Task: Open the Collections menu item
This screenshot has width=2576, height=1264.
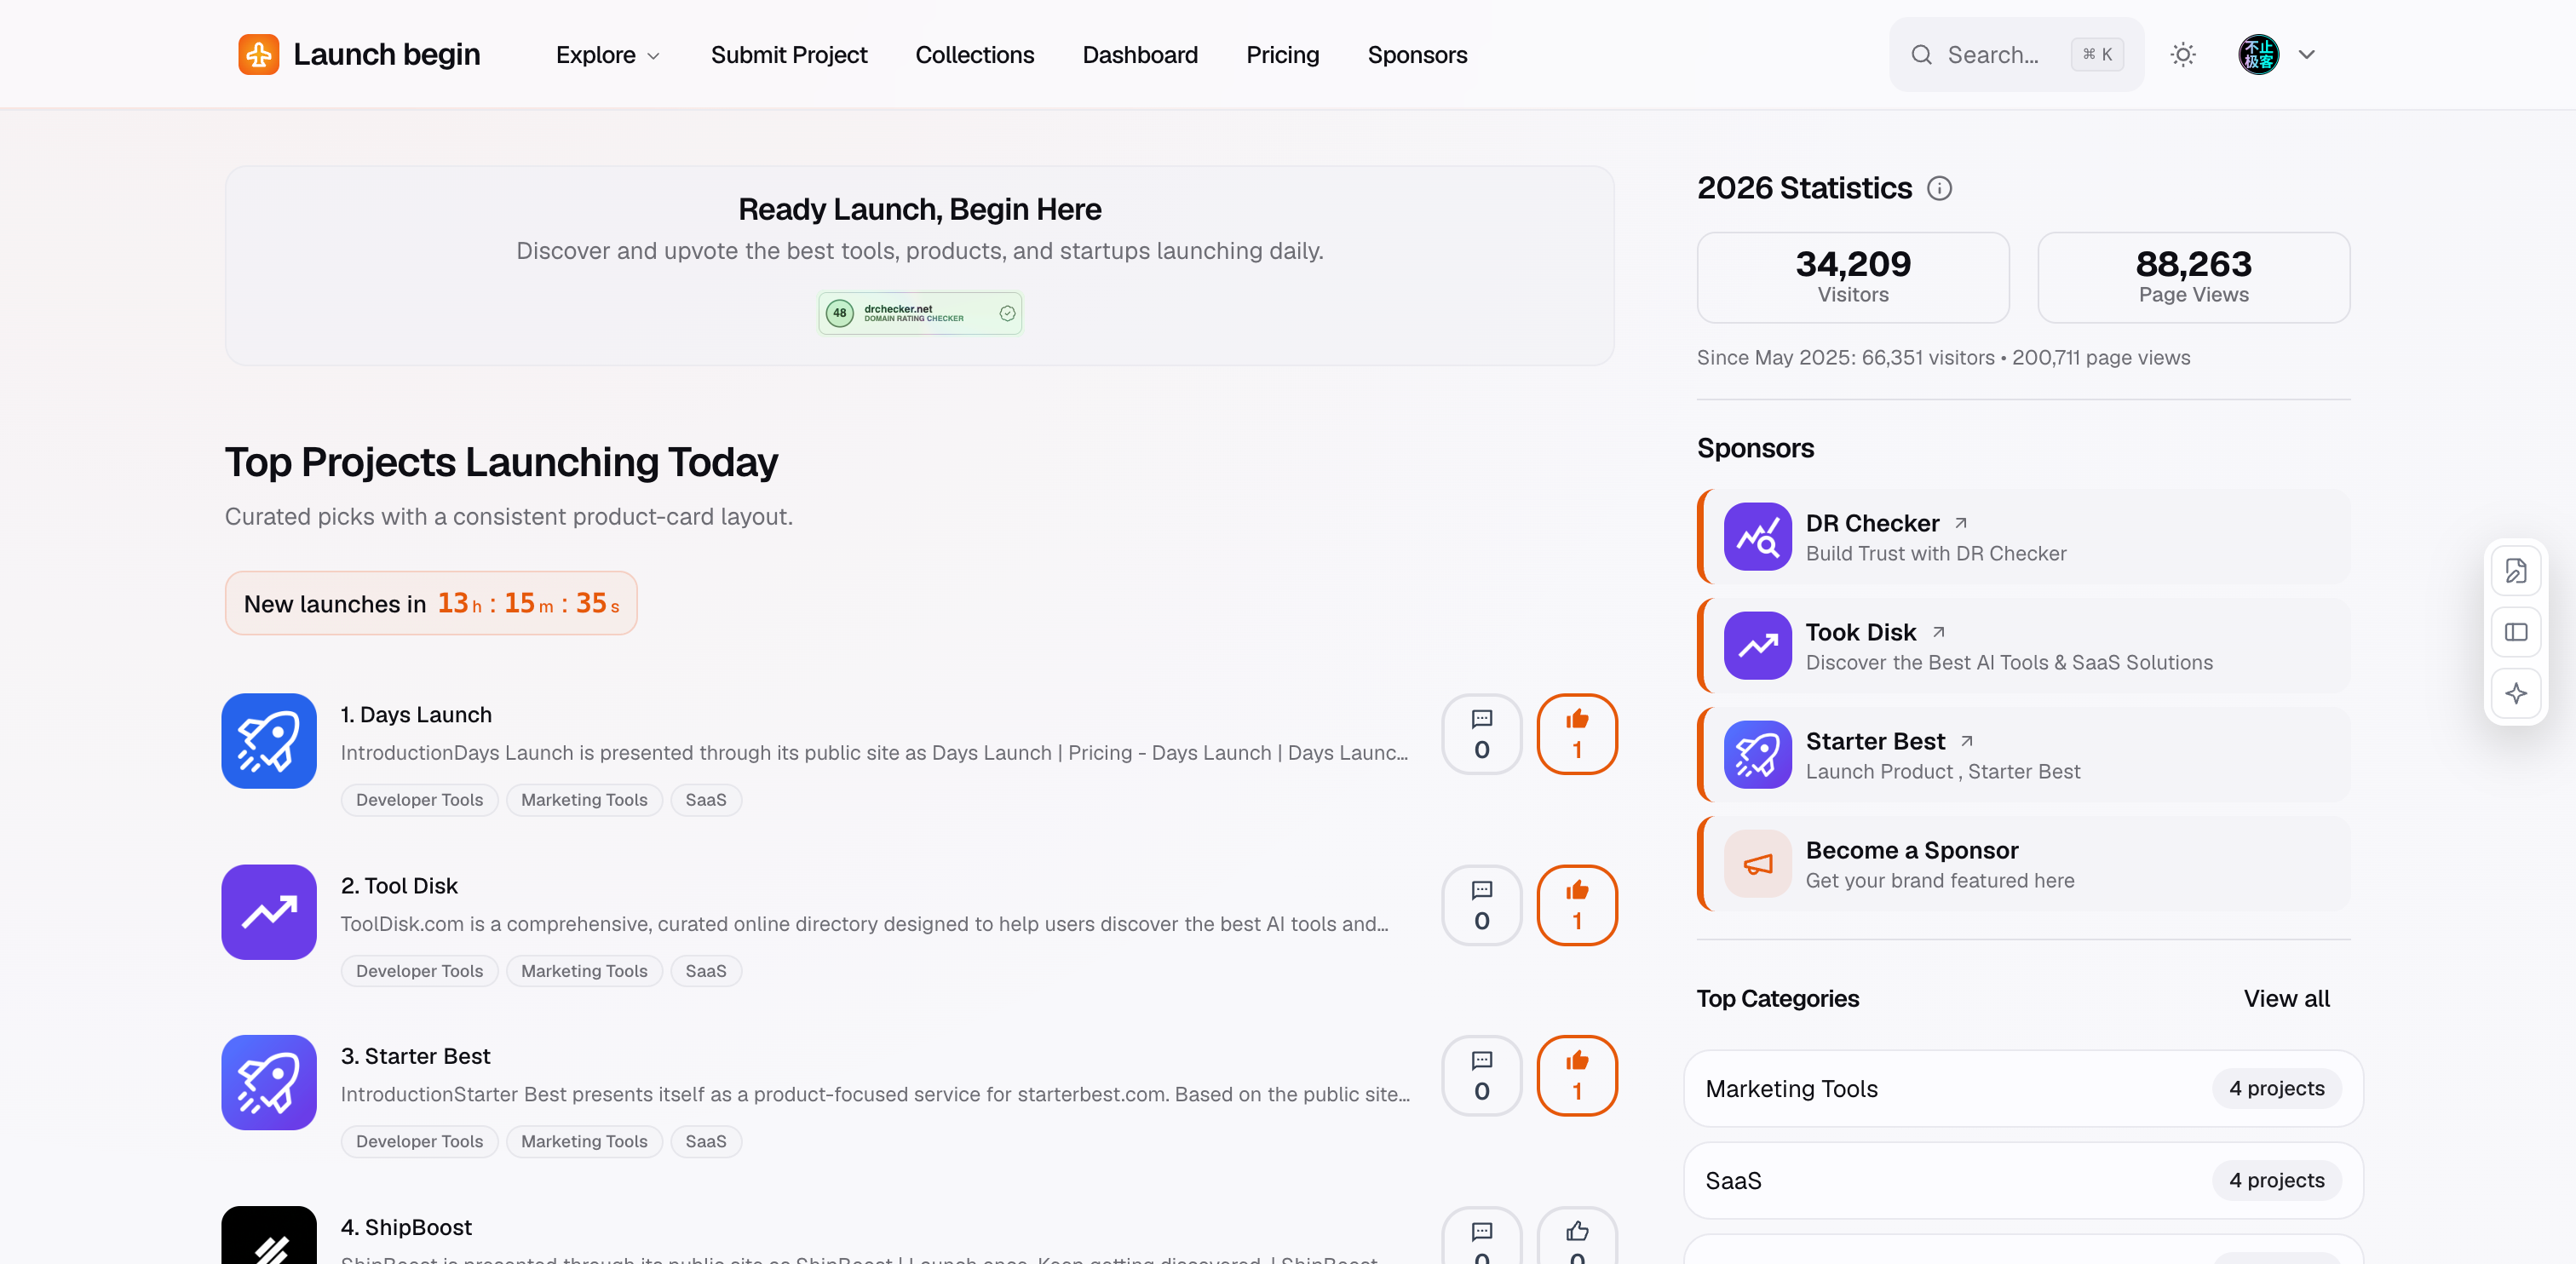Action: point(974,55)
